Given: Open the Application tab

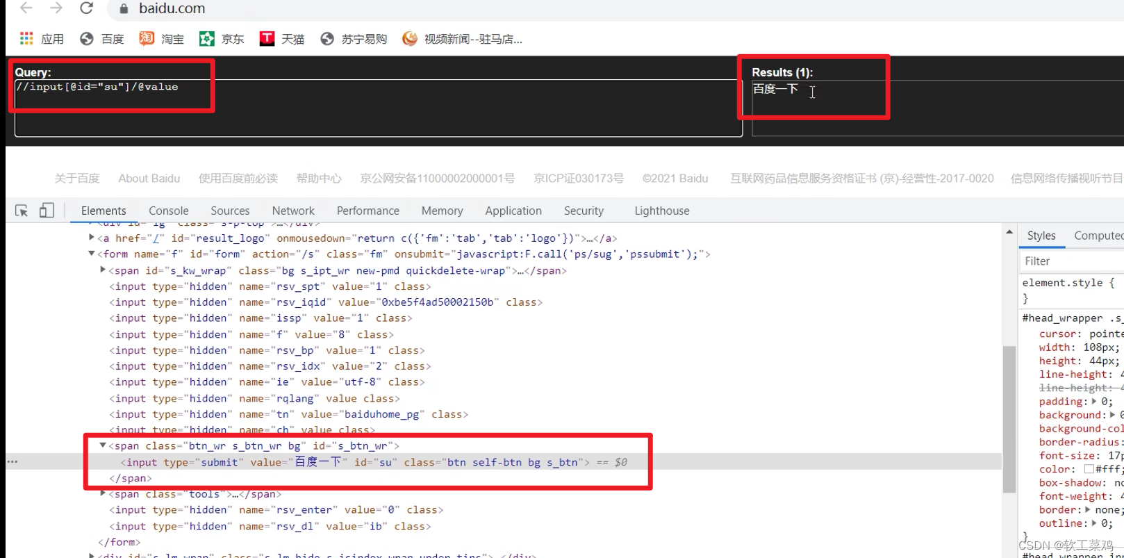Looking at the screenshot, I should click(x=513, y=211).
